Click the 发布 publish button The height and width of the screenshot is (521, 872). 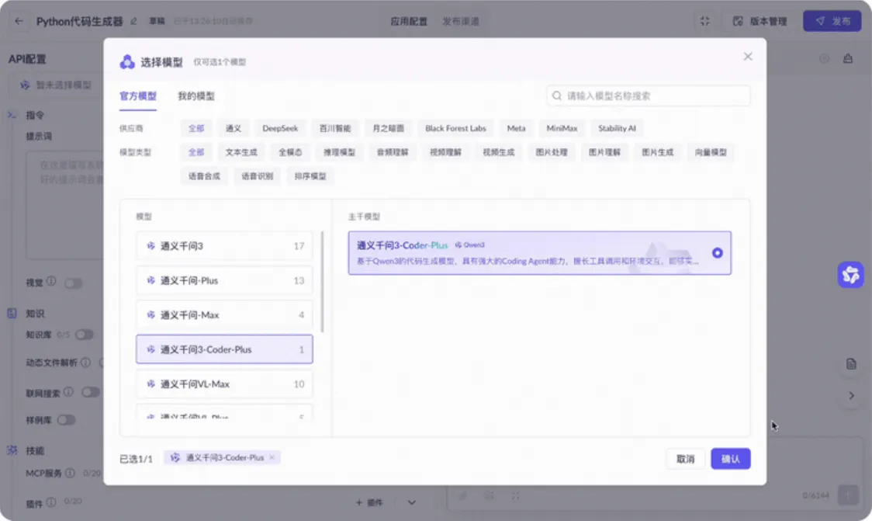832,21
